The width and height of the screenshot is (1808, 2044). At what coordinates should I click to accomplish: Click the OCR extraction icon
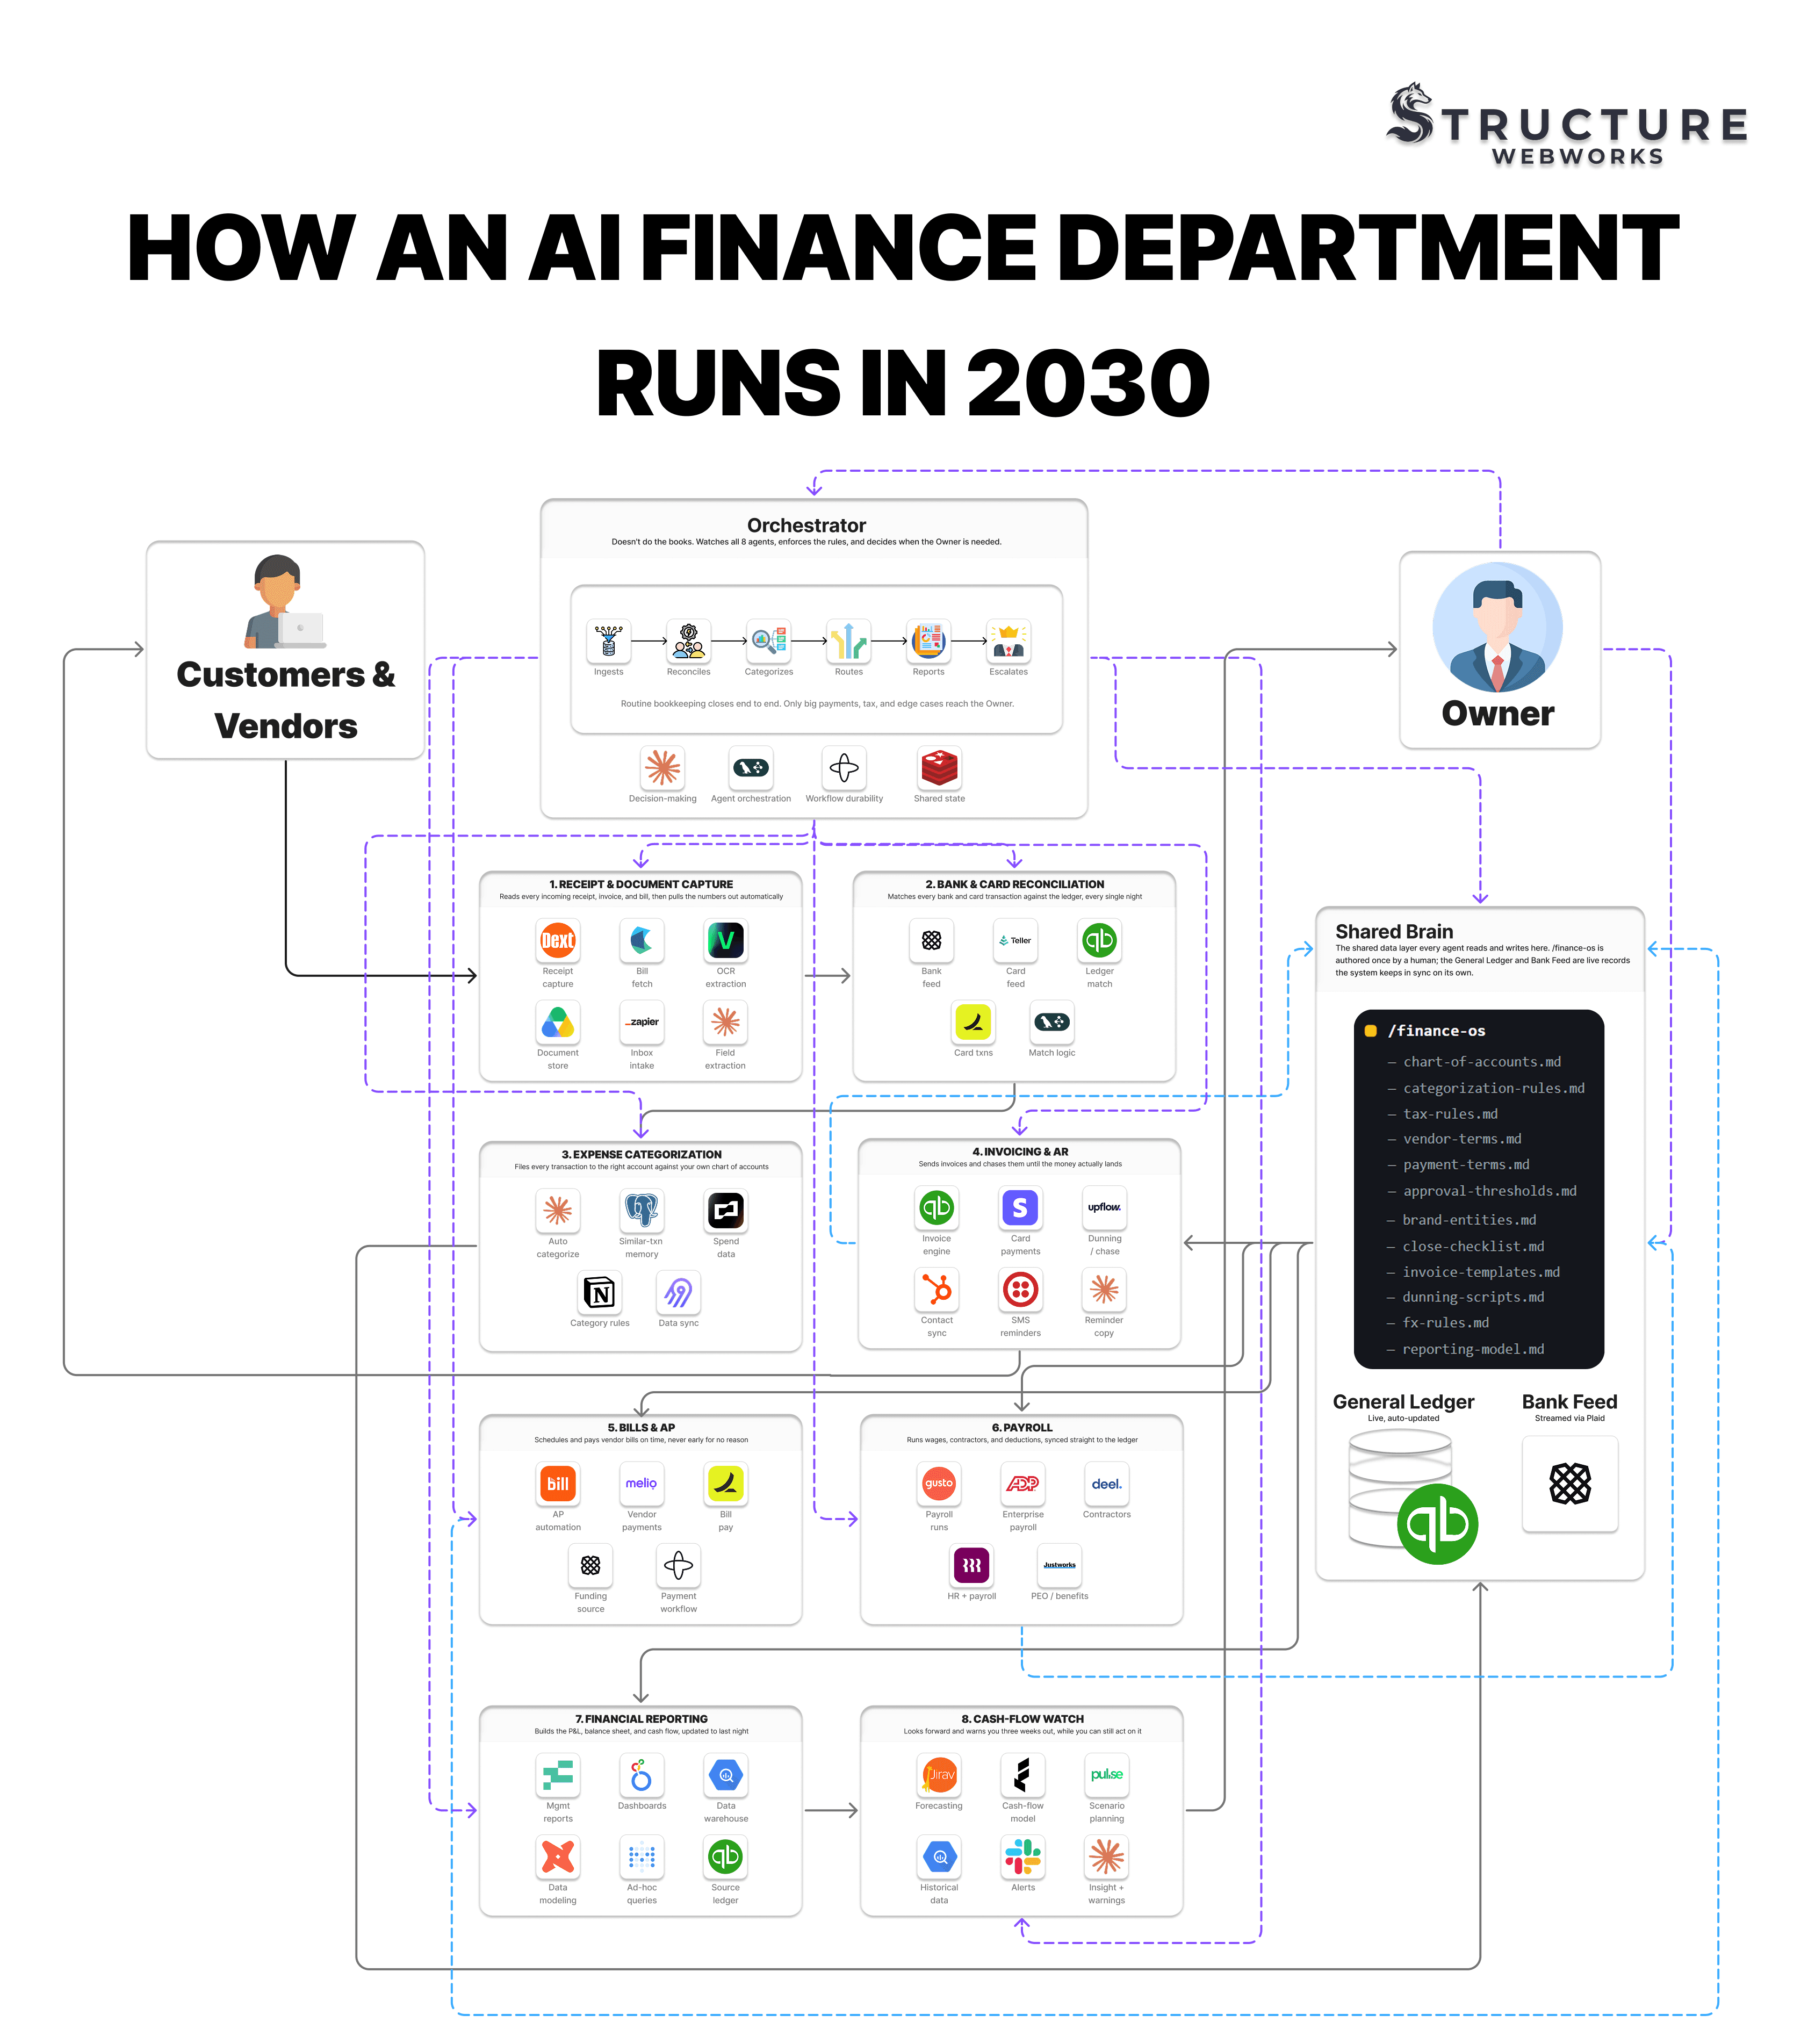[725, 940]
